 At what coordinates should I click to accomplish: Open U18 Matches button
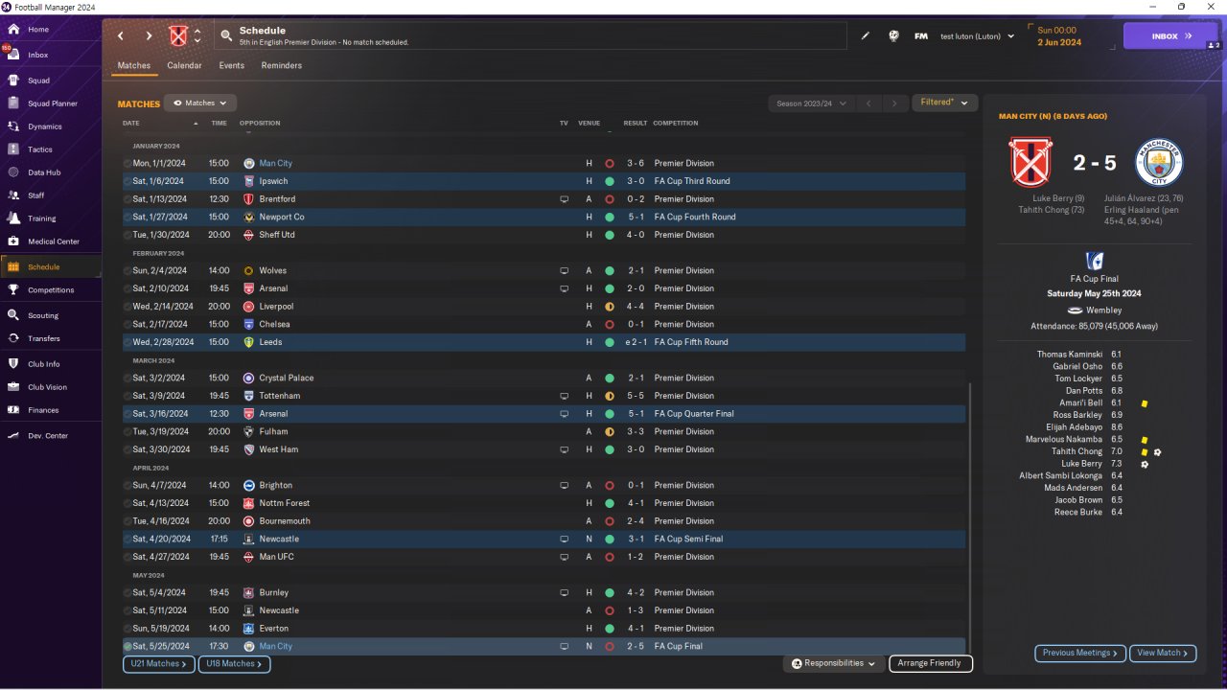pos(234,663)
